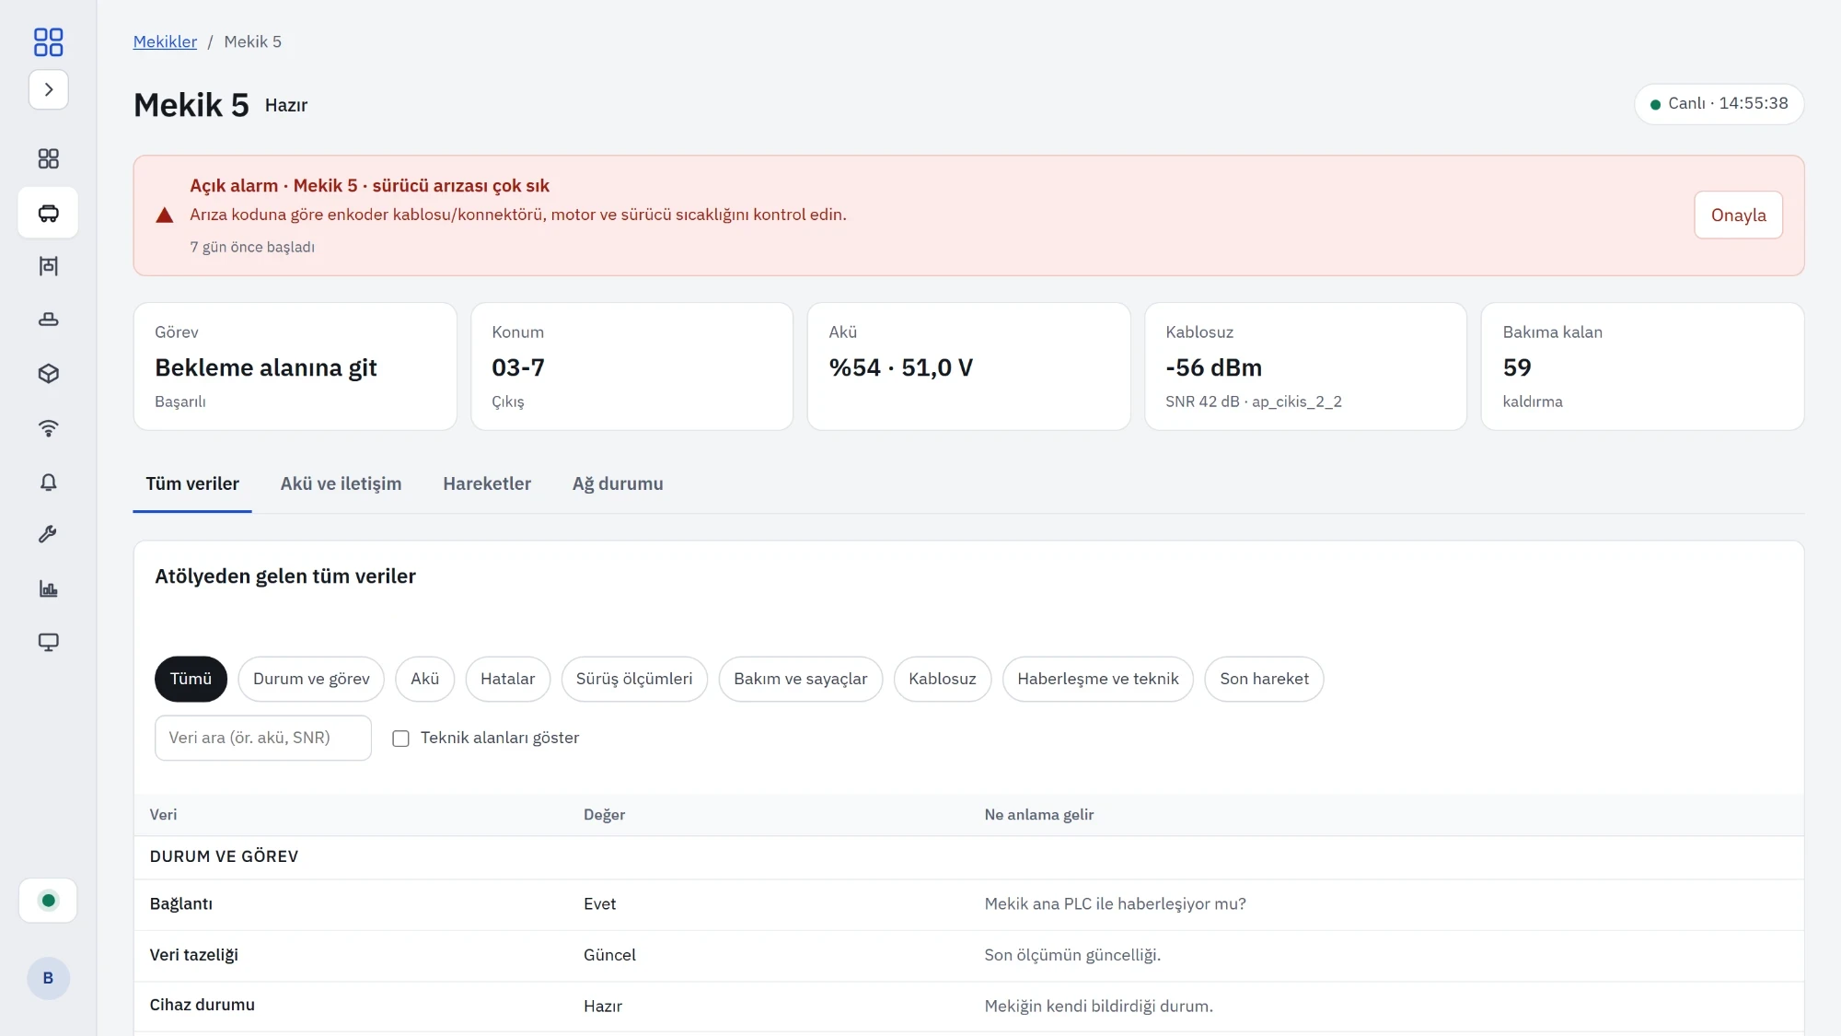Enable Teknik alanları göster checkbox

(x=400, y=739)
